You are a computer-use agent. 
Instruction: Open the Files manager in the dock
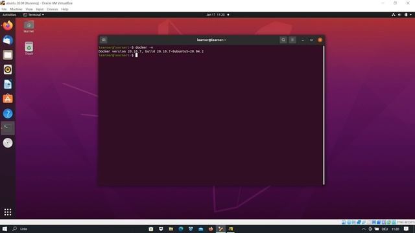click(8, 55)
